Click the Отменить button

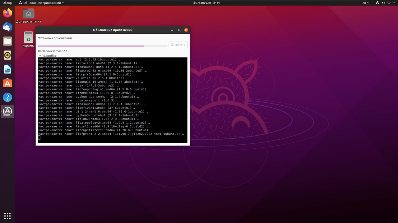point(178,45)
